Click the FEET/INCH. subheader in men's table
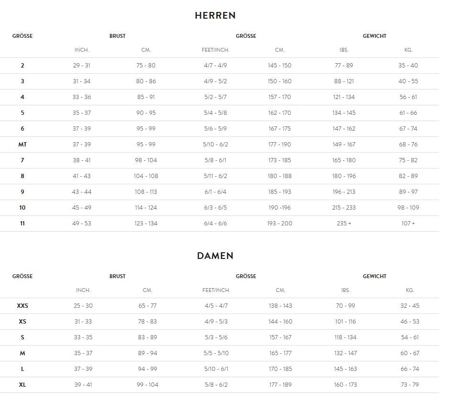Image resolution: width=449 pixels, height=404 pixels. (x=216, y=50)
